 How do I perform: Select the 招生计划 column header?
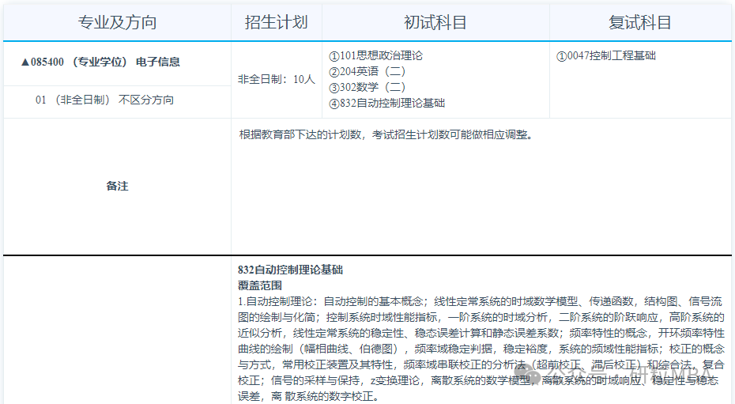click(276, 22)
